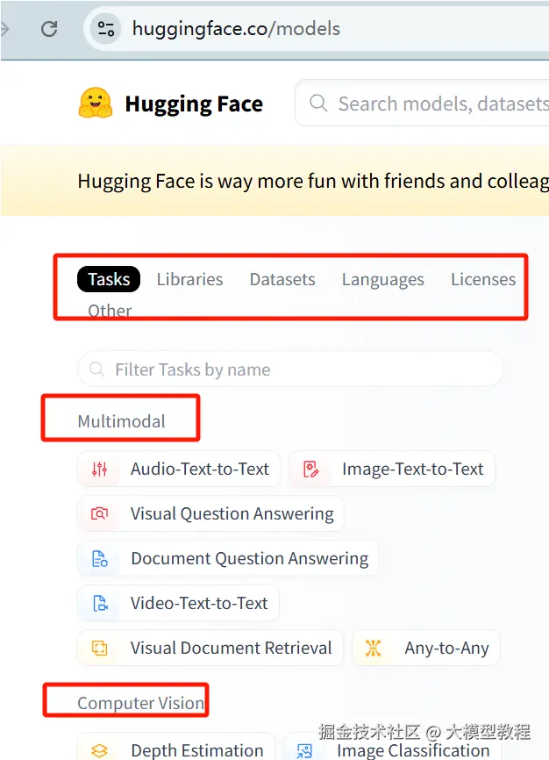
Task: Switch to the Libraries tab
Action: coord(189,278)
